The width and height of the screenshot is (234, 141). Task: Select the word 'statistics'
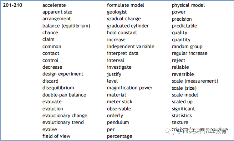coord(182,115)
